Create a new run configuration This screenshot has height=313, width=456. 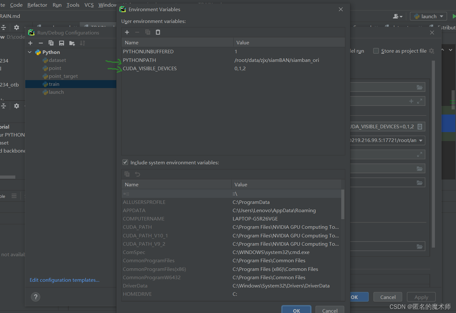(30, 43)
